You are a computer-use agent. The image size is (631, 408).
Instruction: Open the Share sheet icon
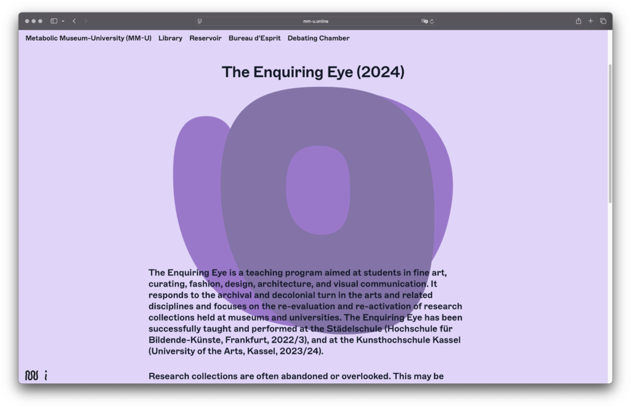(x=578, y=21)
